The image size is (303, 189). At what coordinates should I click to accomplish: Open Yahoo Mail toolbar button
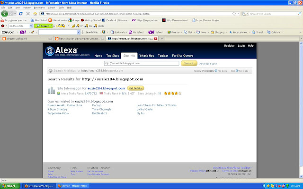[188, 32]
